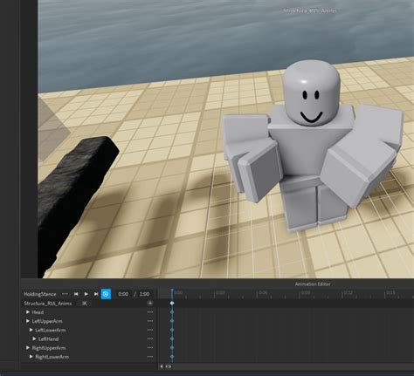
Task: Add a track with the plus icon
Action: point(150,303)
